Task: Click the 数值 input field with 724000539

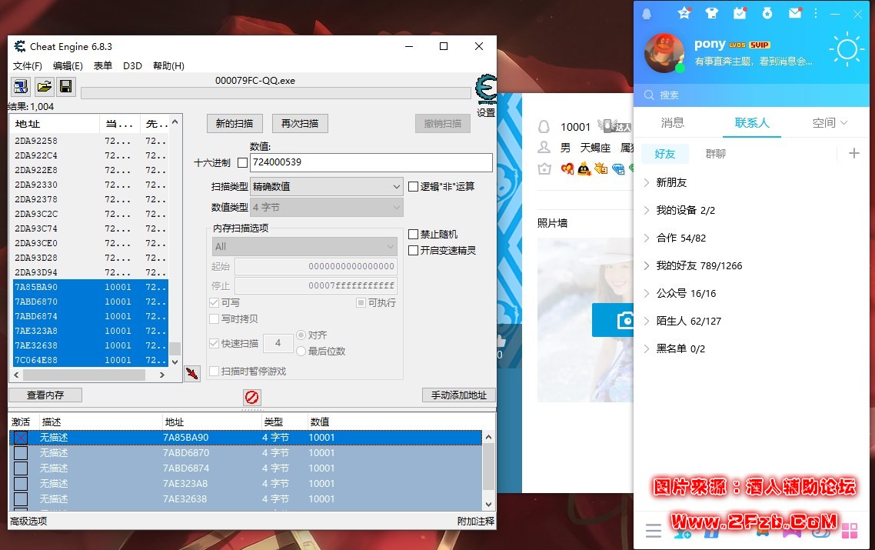Action: [371, 162]
